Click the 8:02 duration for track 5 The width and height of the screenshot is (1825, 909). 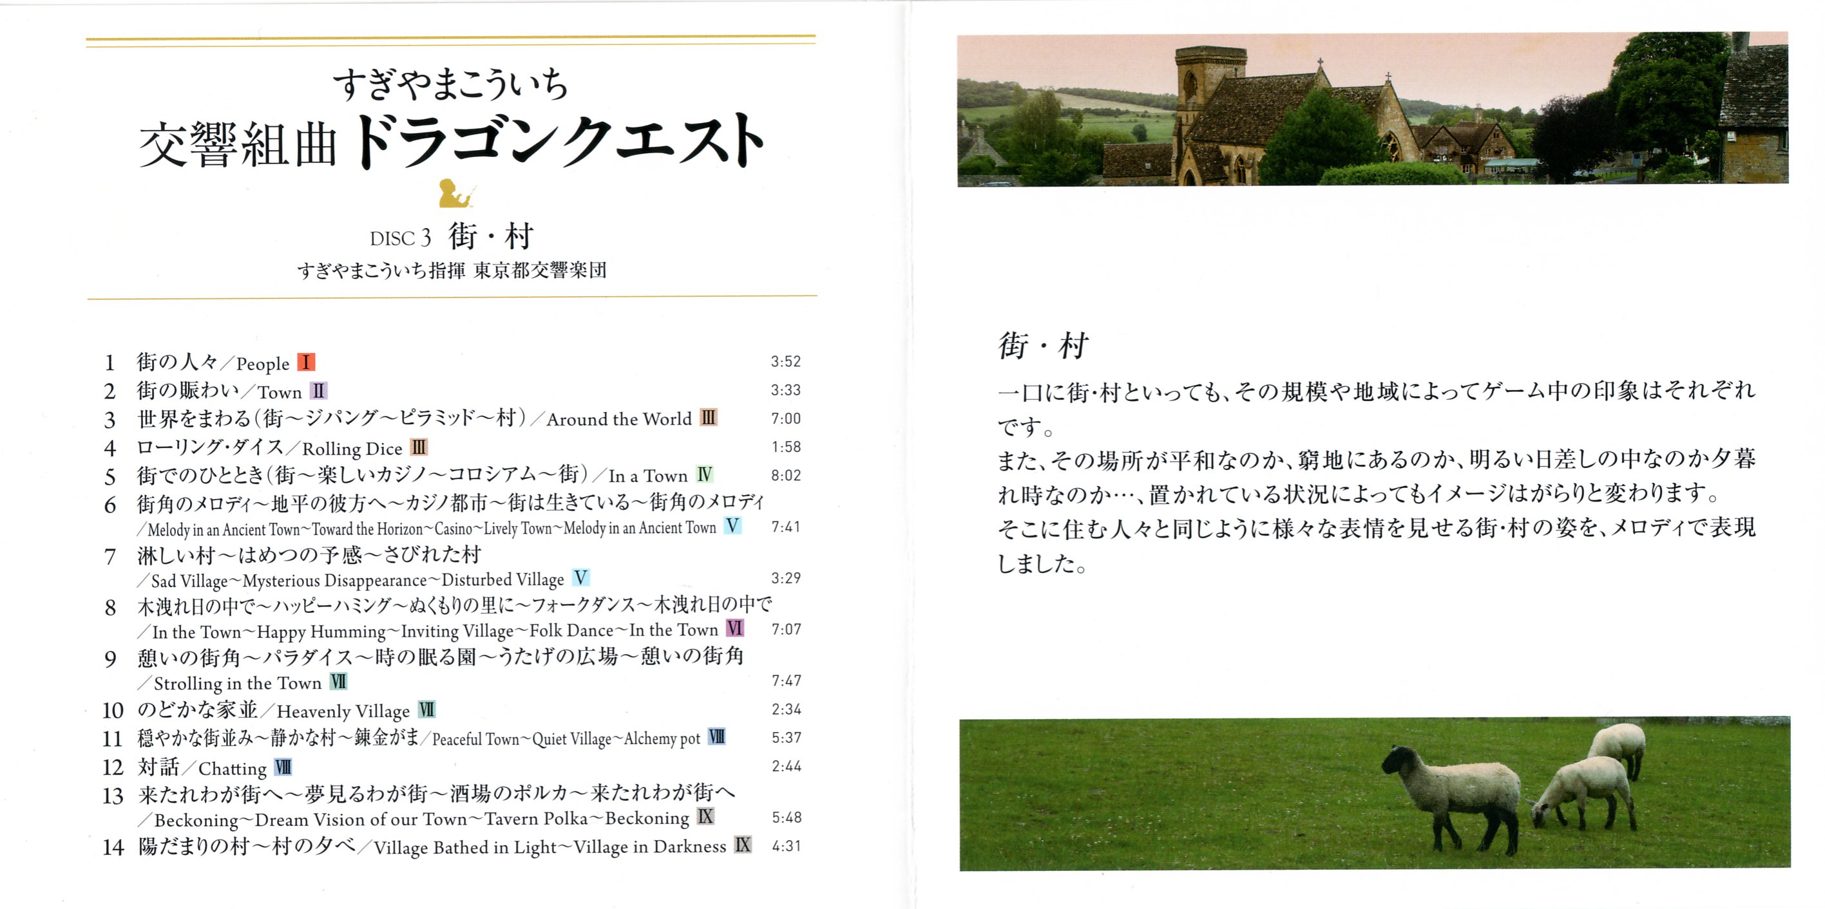tap(786, 475)
